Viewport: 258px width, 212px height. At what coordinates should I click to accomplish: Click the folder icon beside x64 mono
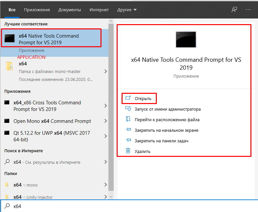click(7, 185)
